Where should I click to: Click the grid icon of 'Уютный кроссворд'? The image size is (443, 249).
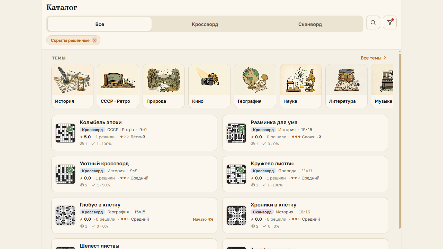tap(65, 174)
